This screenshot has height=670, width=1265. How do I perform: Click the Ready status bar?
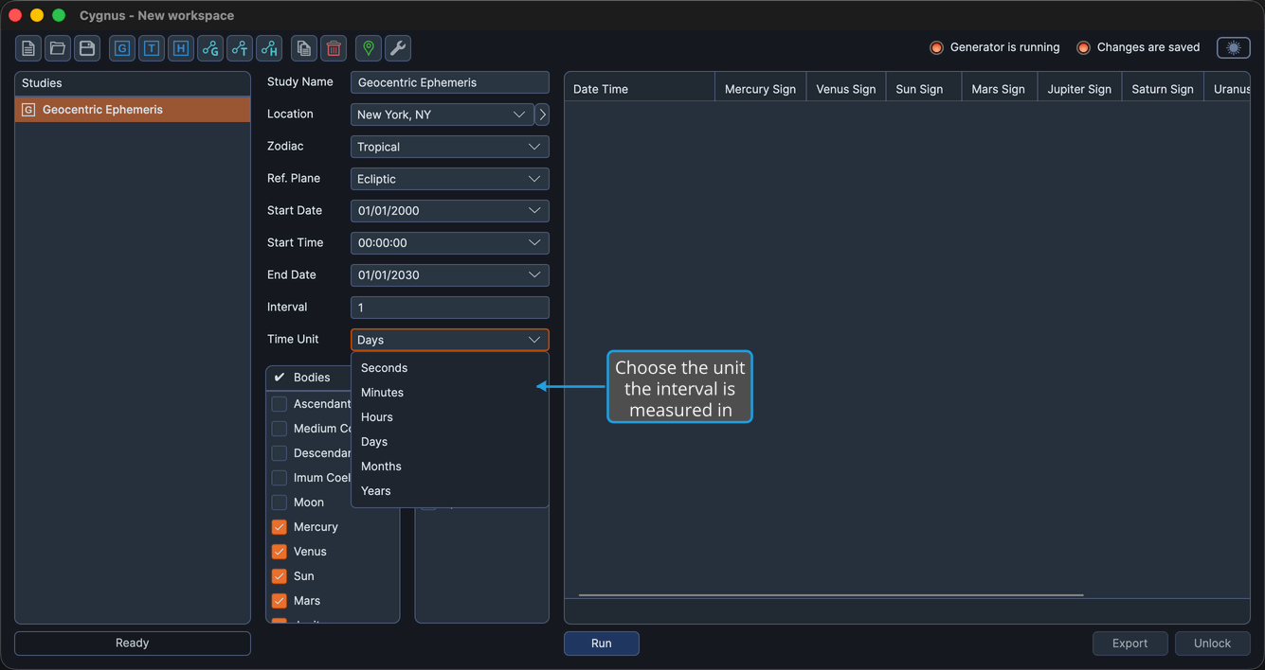(x=133, y=644)
